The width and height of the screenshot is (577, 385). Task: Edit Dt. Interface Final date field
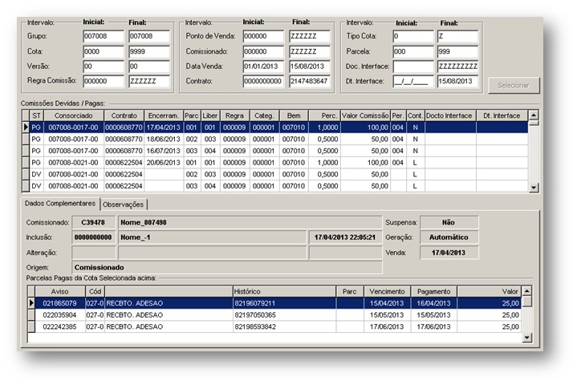pos(457,81)
